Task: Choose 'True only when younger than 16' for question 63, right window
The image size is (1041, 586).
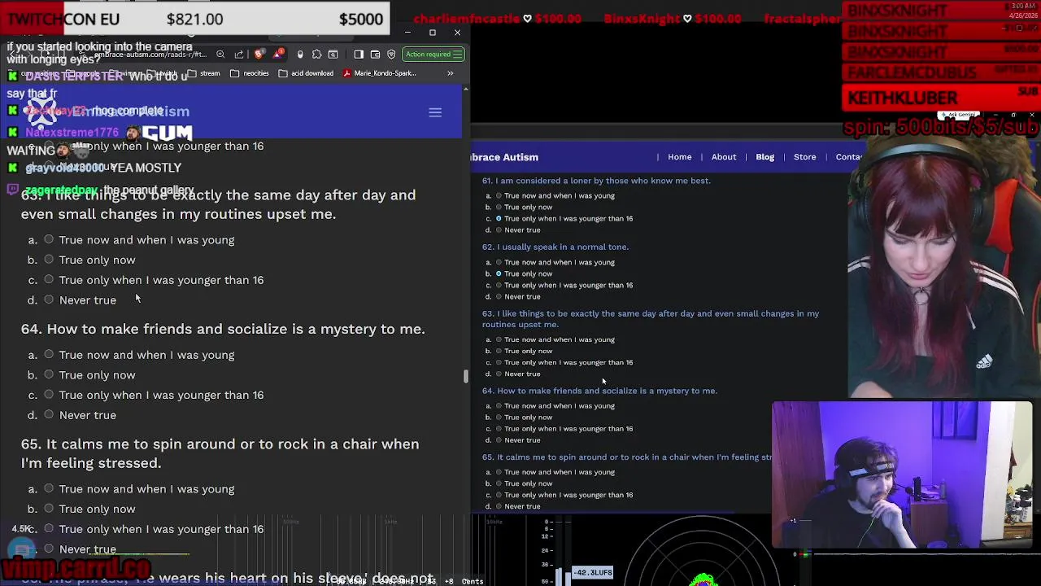Action: tap(499, 362)
